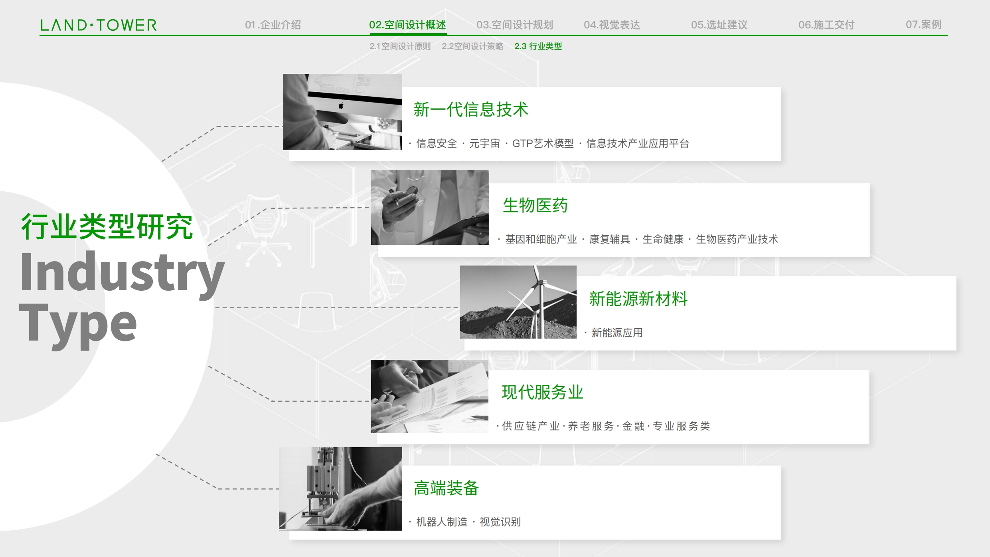Screen dimensions: 990x557
Task: Open the 06.施工交付 tab
Action: 826,25
